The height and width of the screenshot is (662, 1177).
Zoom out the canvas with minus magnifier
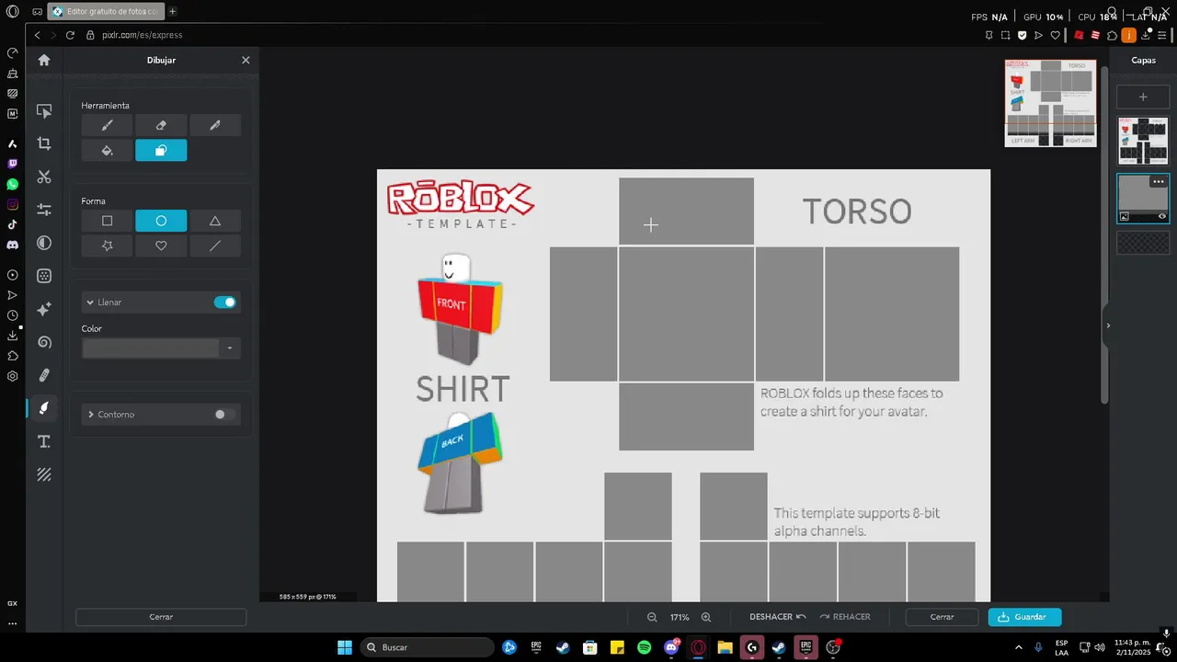tap(652, 617)
